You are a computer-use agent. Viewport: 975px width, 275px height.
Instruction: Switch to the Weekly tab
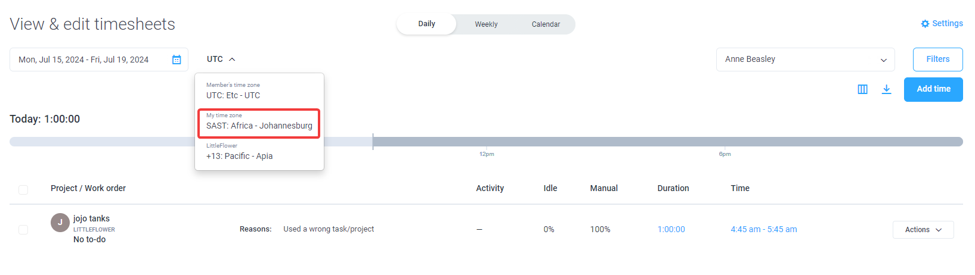(x=486, y=24)
